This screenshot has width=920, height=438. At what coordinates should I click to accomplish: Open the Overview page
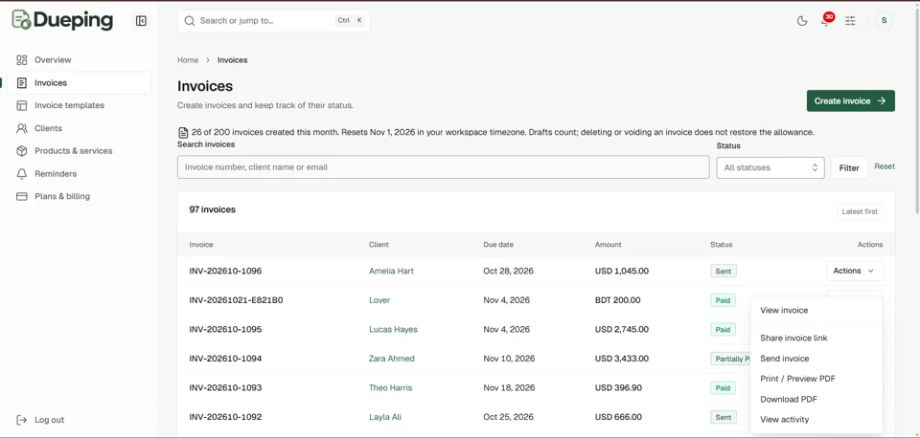tap(53, 59)
